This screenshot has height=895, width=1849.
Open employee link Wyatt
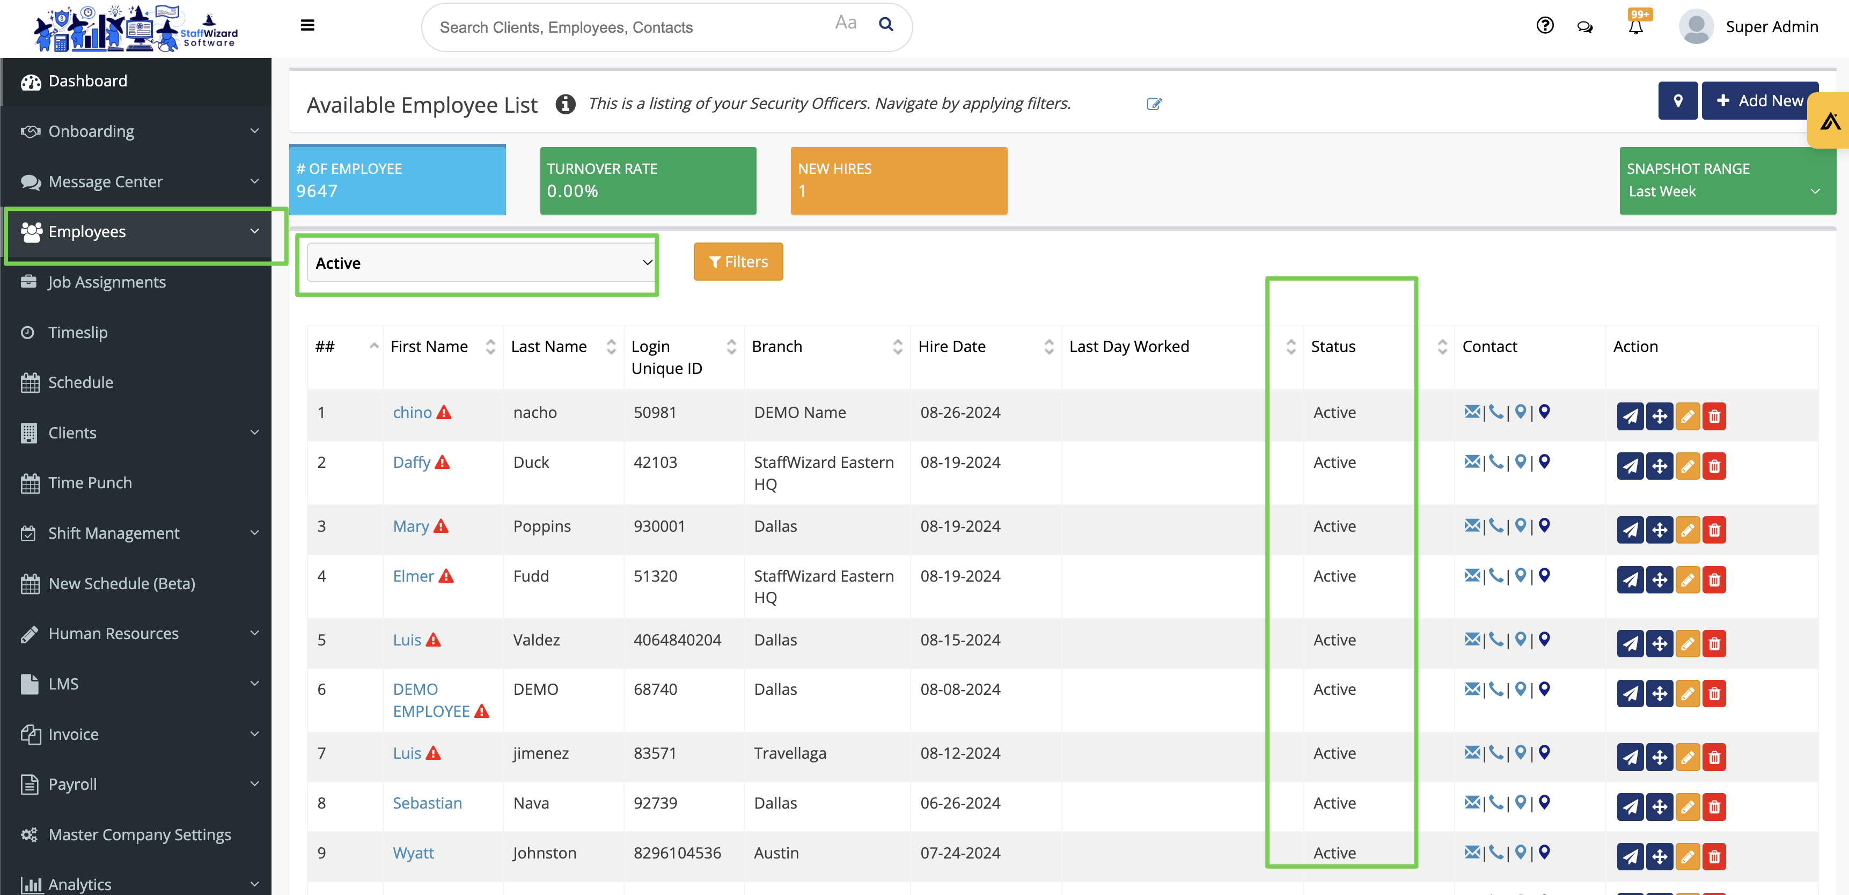click(414, 853)
